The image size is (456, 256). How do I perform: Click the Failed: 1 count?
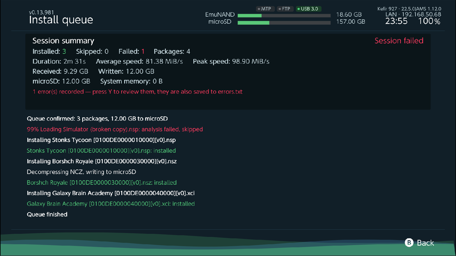point(131,51)
